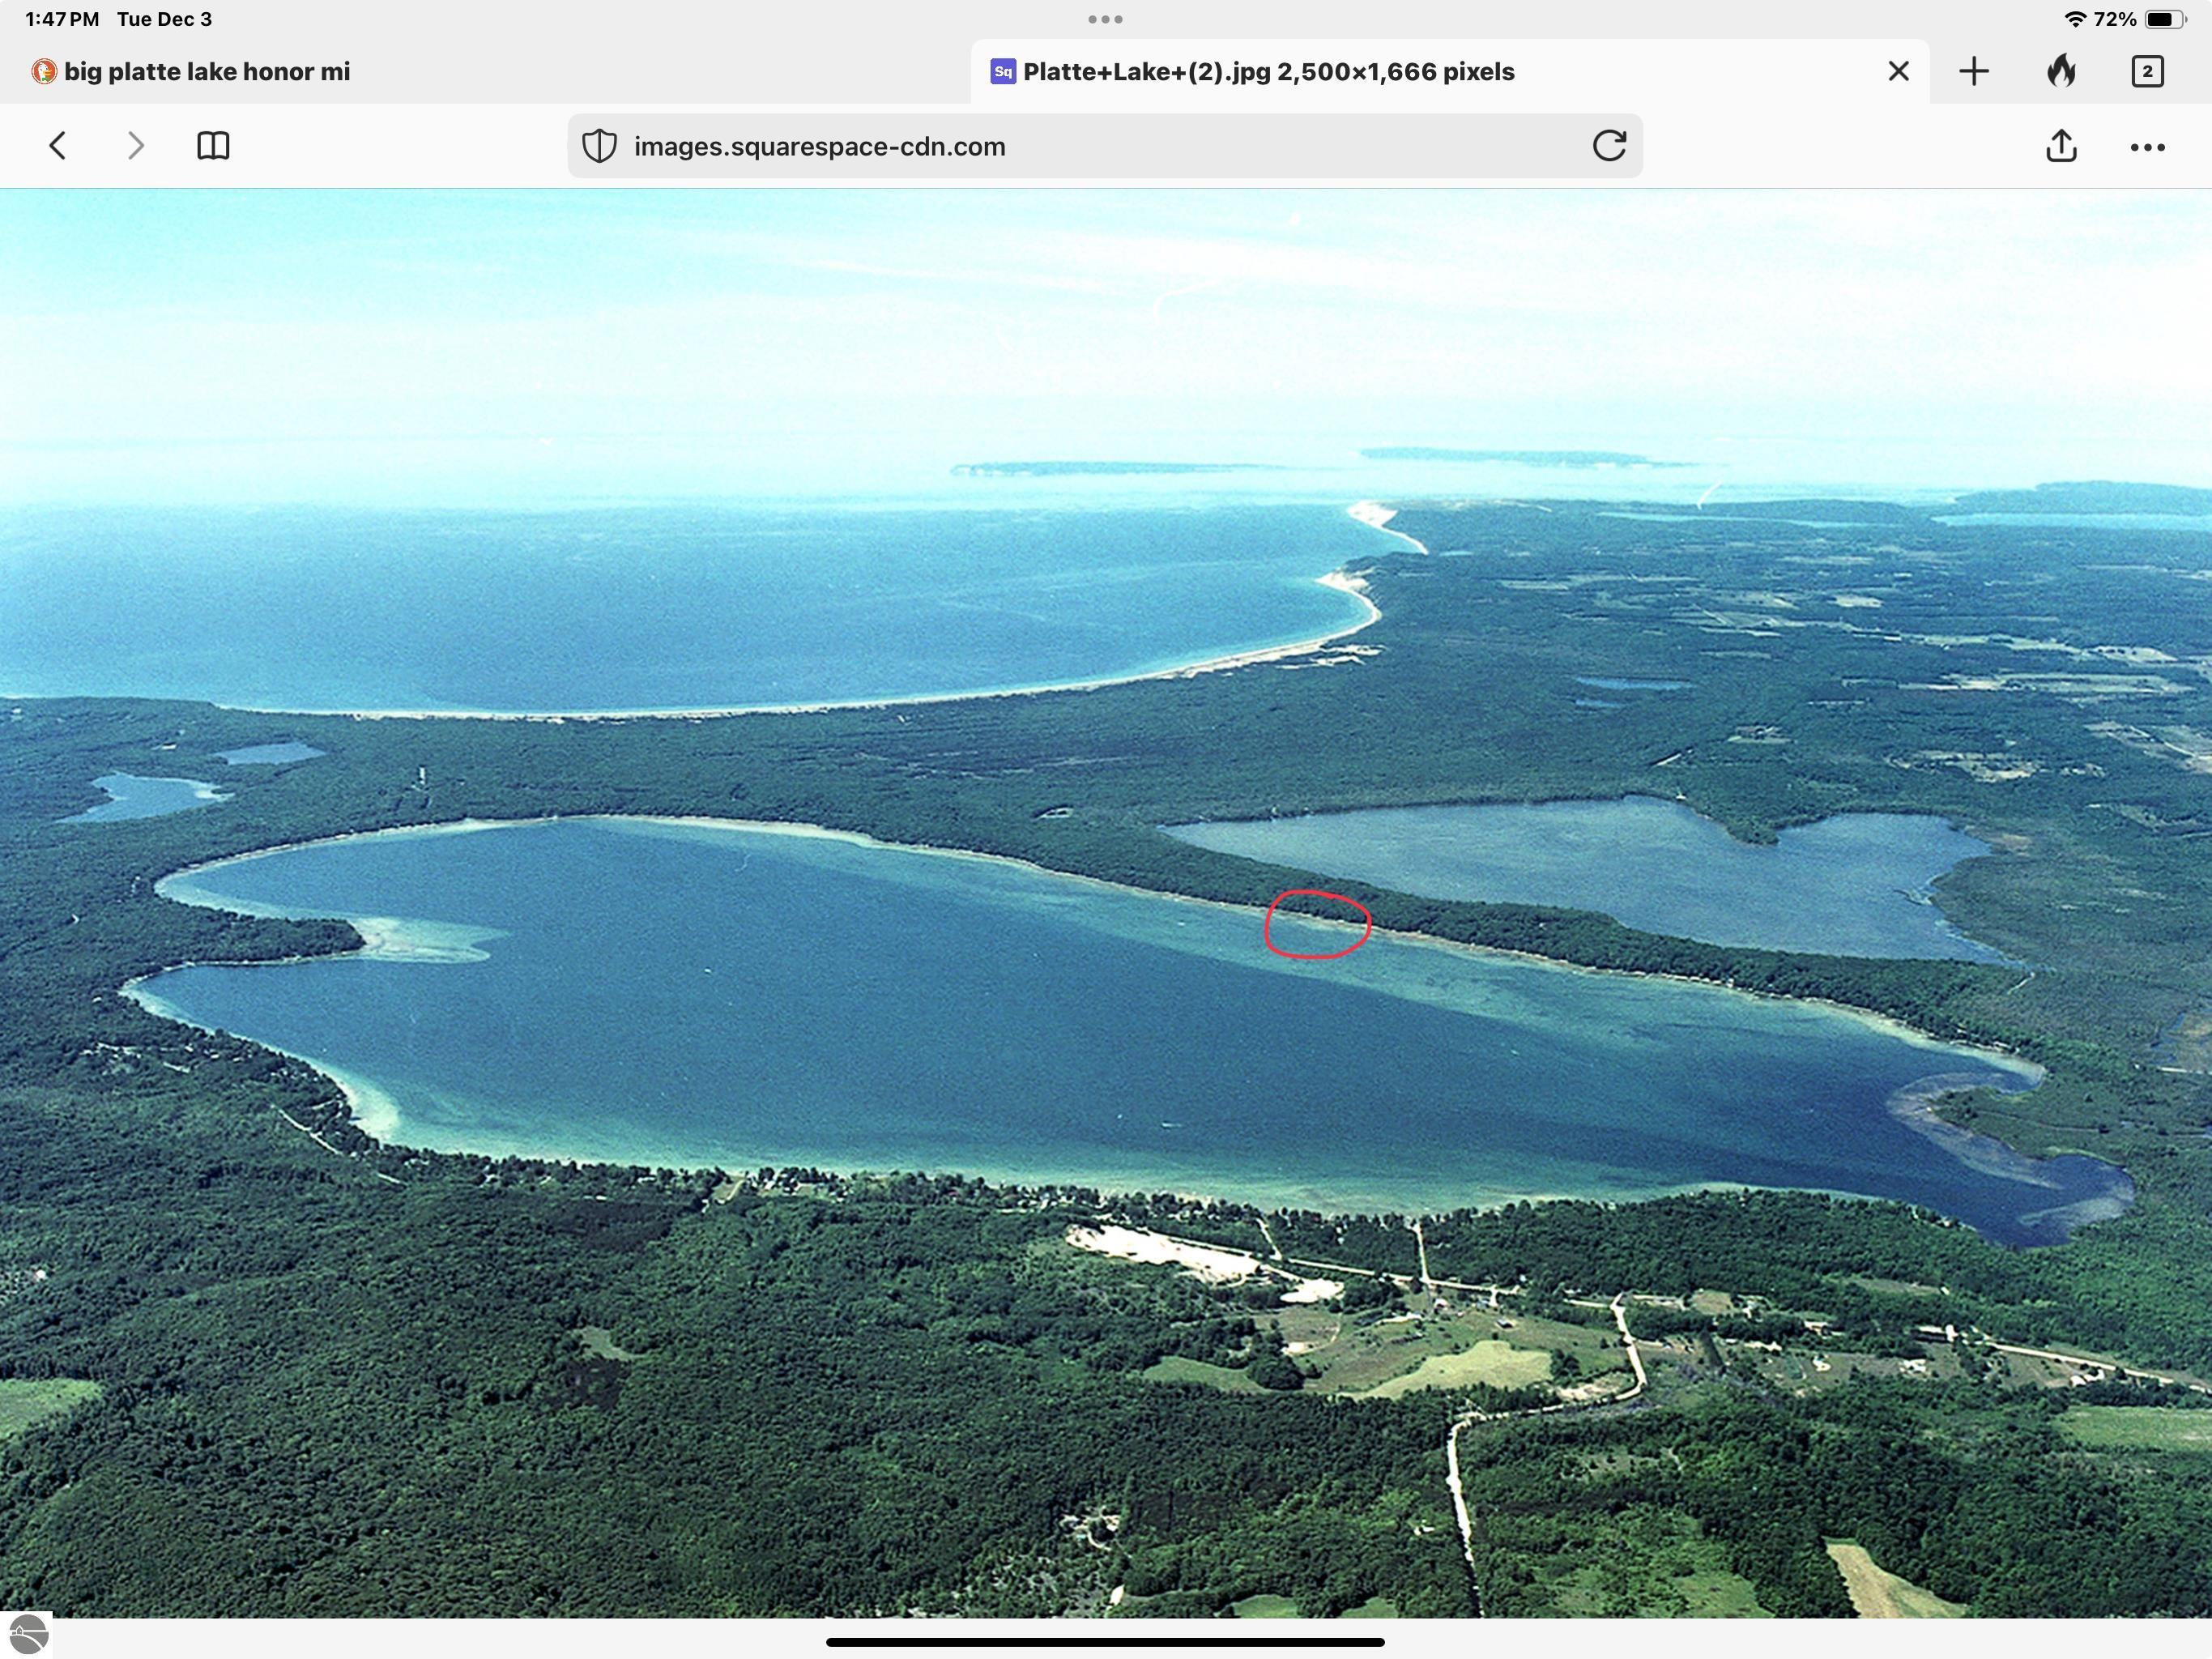Click the Squarespace favicon on the active tab
The width and height of the screenshot is (2212, 1659).
coord(1003,70)
